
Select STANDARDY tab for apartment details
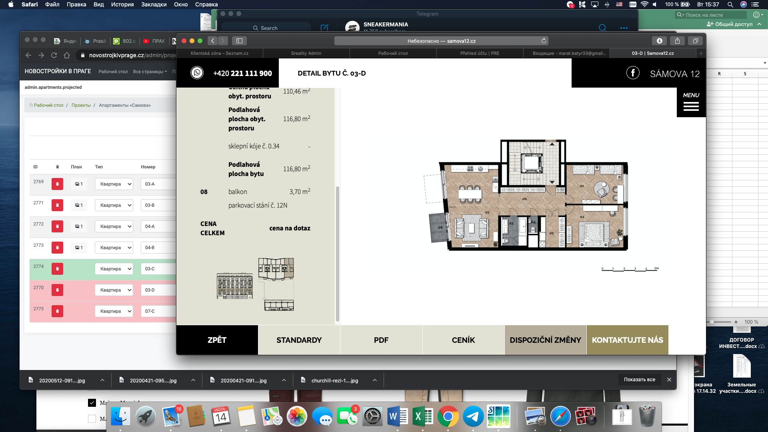299,340
